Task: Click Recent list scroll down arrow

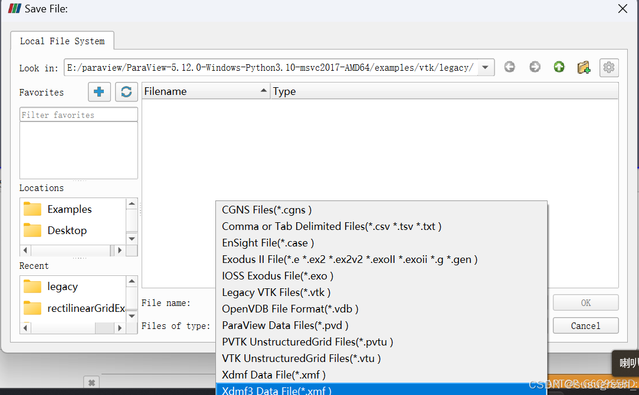Action: click(x=132, y=316)
